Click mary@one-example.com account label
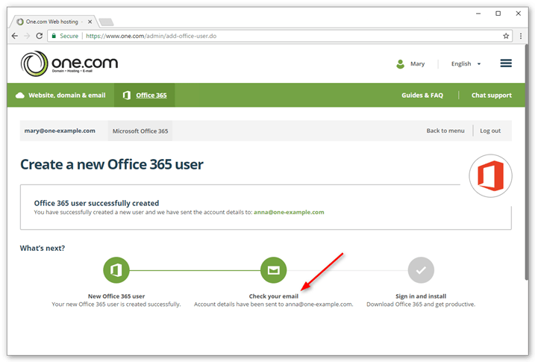Screen dimensions: 535x362 point(60,131)
